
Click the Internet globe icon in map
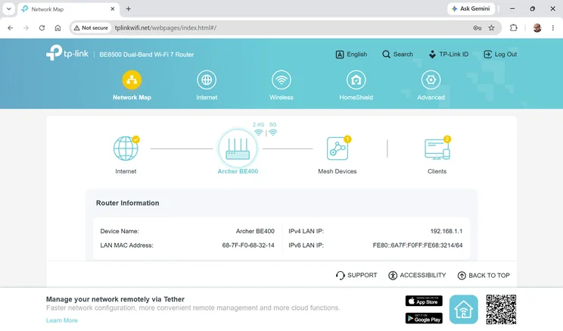[x=126, y=148]
